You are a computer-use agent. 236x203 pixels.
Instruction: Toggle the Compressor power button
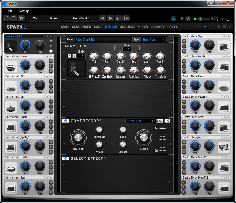[x=65, y=121]
